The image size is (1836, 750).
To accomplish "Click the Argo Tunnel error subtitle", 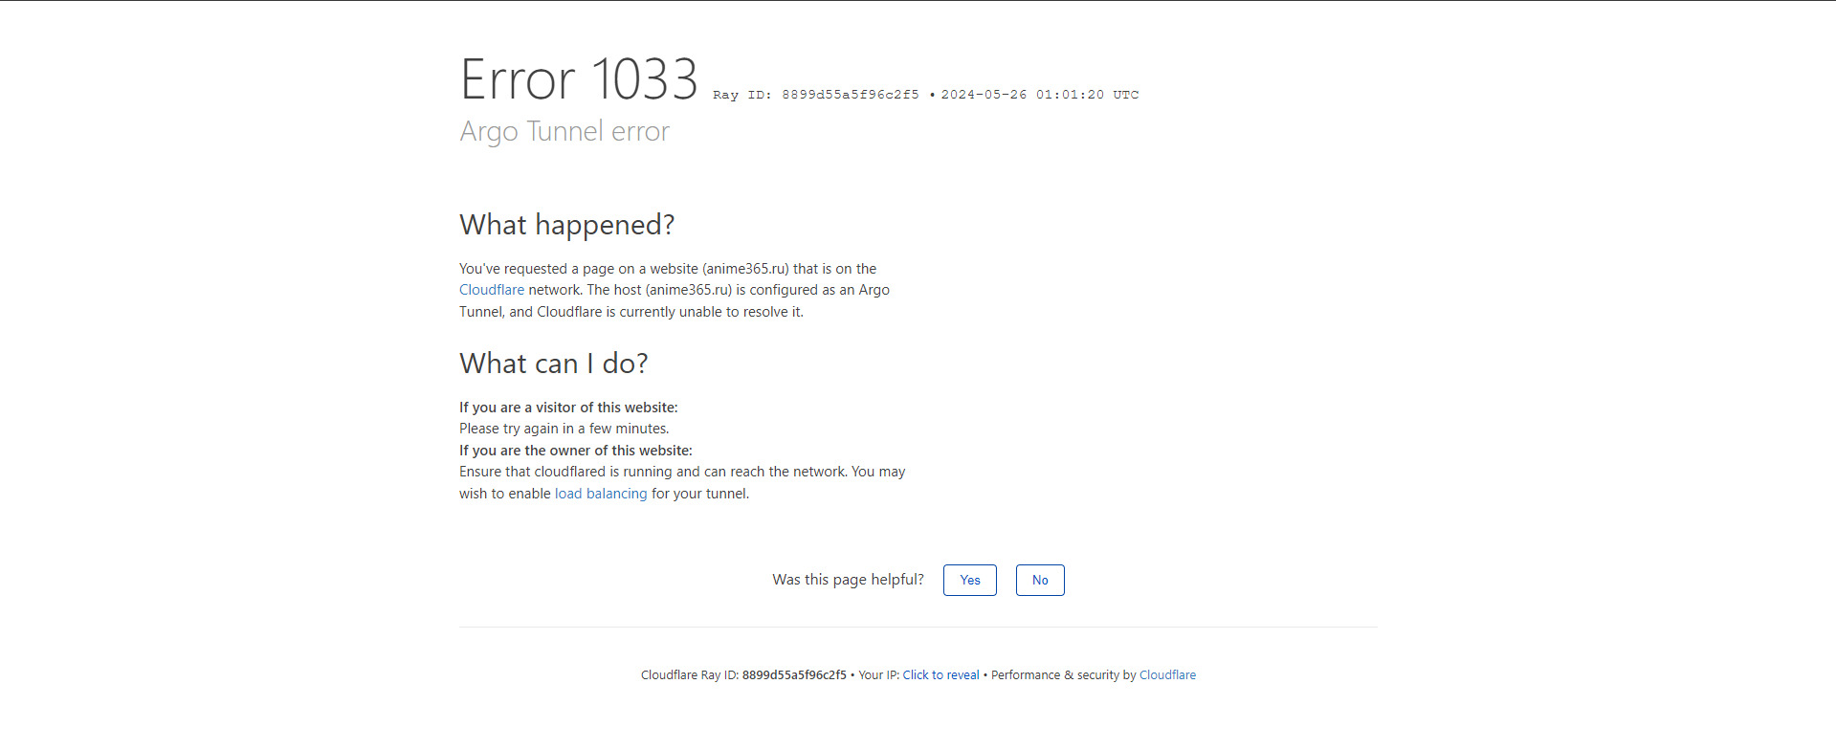I will [564, 131].
